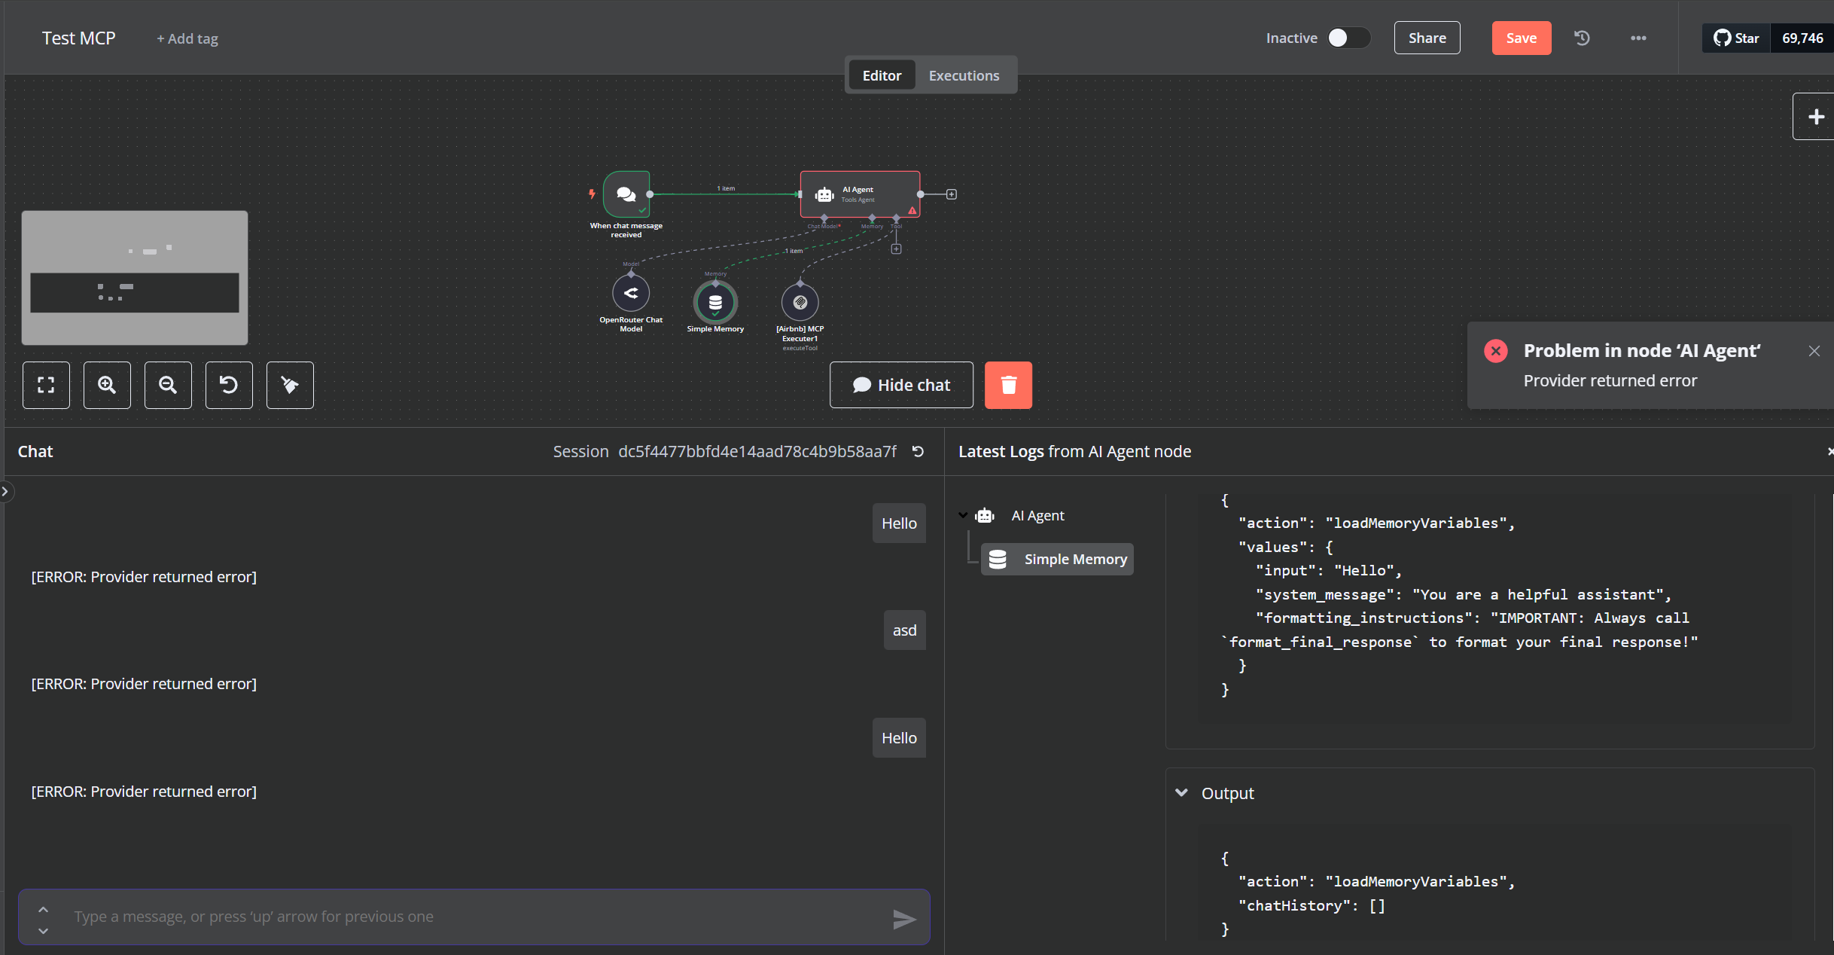Select the When chat message received trigger

coord(626,194)
